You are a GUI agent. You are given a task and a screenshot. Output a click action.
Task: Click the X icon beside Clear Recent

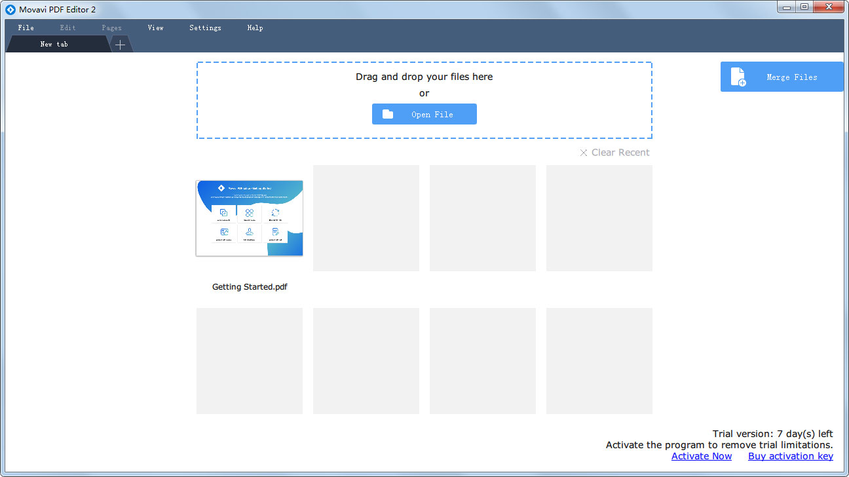click(584, 153)
